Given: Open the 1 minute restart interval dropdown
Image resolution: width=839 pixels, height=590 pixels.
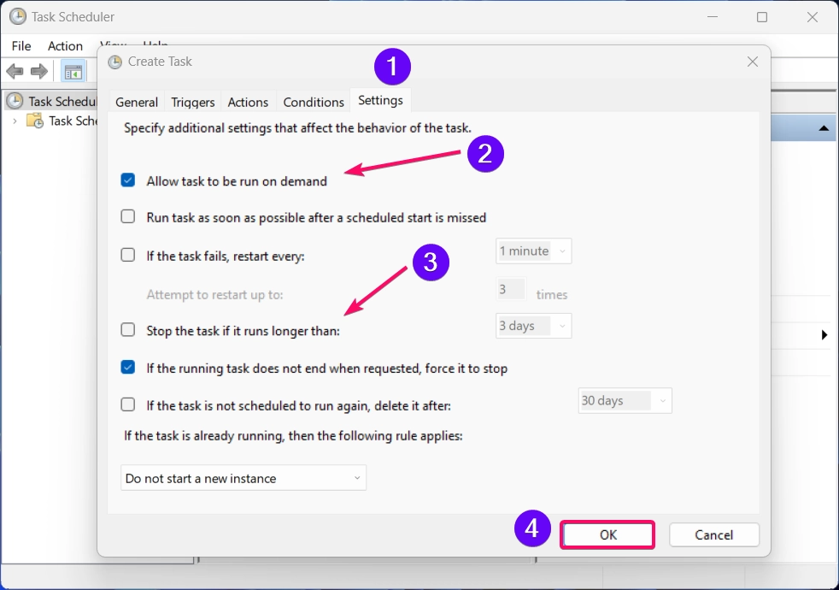Looking at the screenshot, I should point(533,251).
